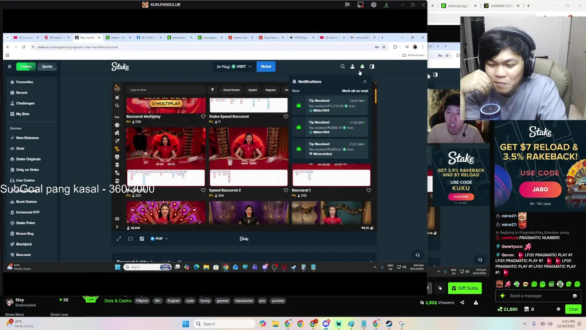Select Enhanced RTP in sidebar
The height and width of the screenshot is (330, 586).
pos(28,212)
